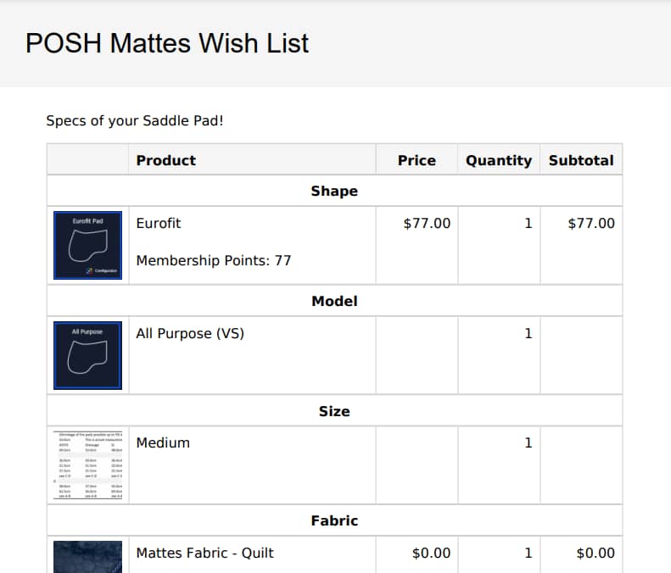671x573 pixels.
Task: Open the All Purpose model thumbnail
Action: [x=87, y=355]
